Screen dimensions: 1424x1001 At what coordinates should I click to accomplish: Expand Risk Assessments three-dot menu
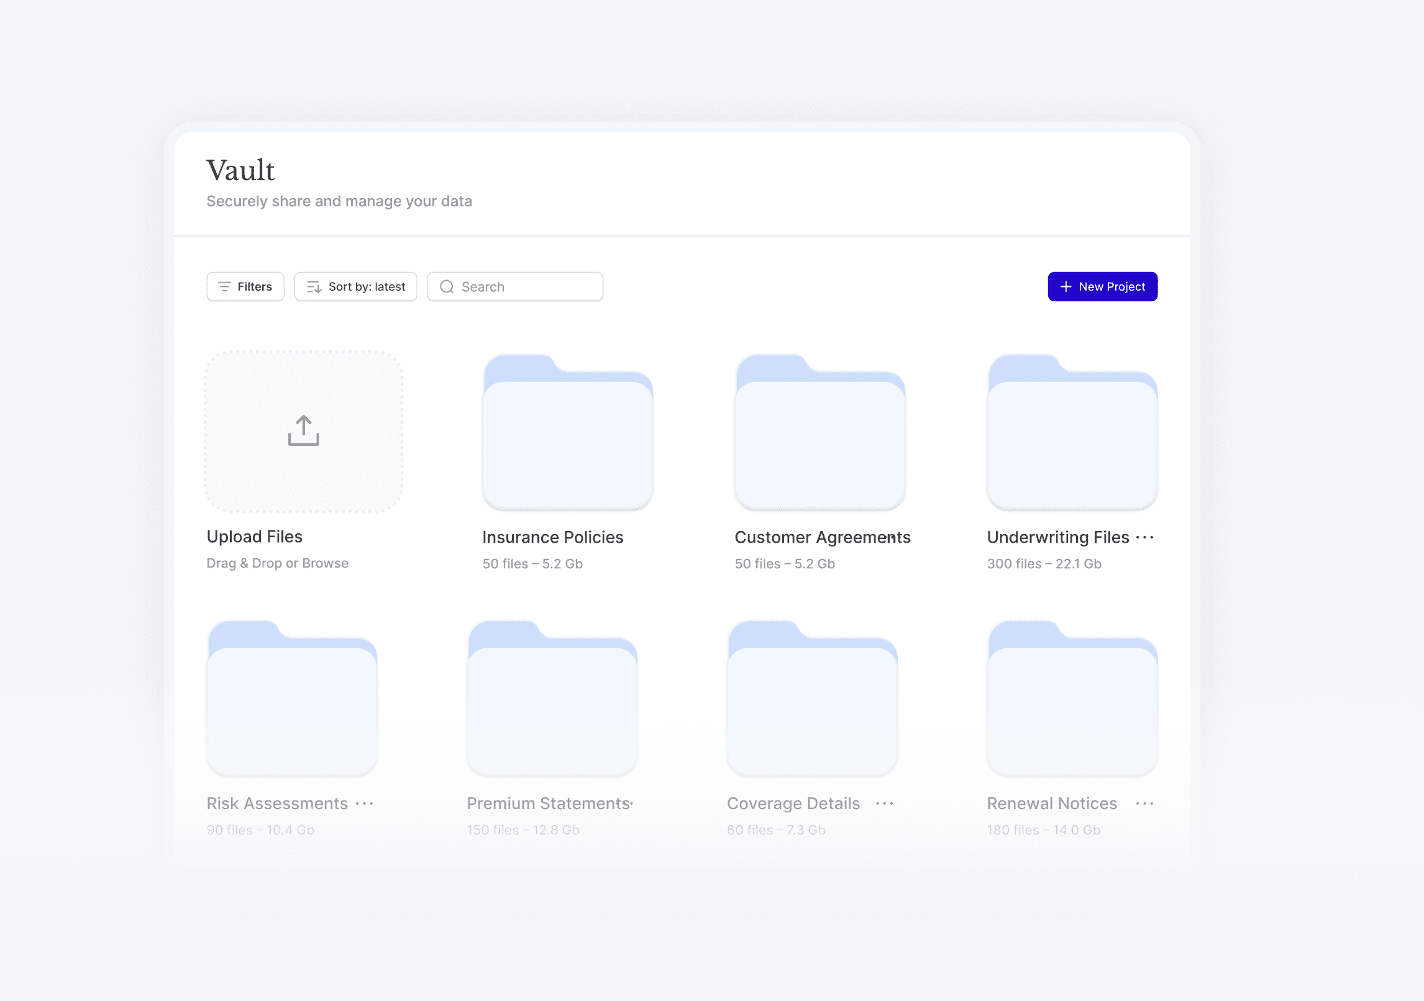[364, 804]
